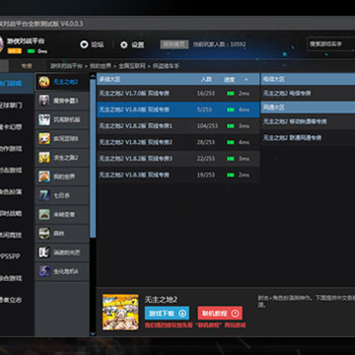Select the 生化危机6 game icon
The image size is (355, 355).
coord(44,271)
